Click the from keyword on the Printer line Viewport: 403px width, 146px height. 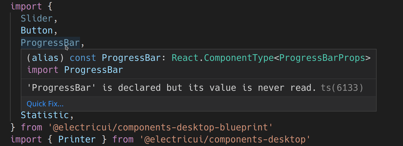click(x=123, y=139)
